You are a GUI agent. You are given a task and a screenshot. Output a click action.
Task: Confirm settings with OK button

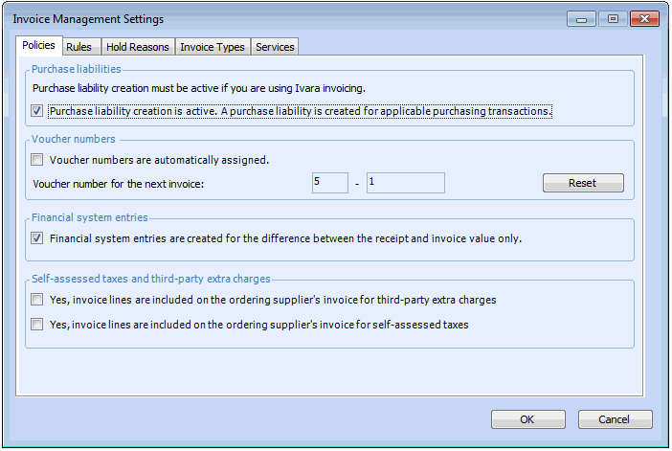click(527, 419)
